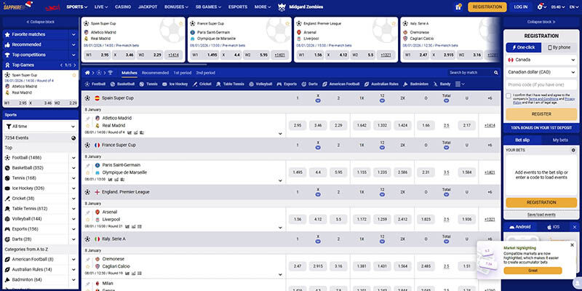Open the LIVE menu
582x291 pixels.
(x=101, y=7)
